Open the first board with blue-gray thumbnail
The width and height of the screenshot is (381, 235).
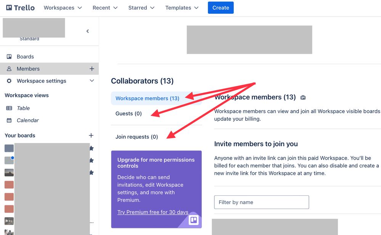9,148
